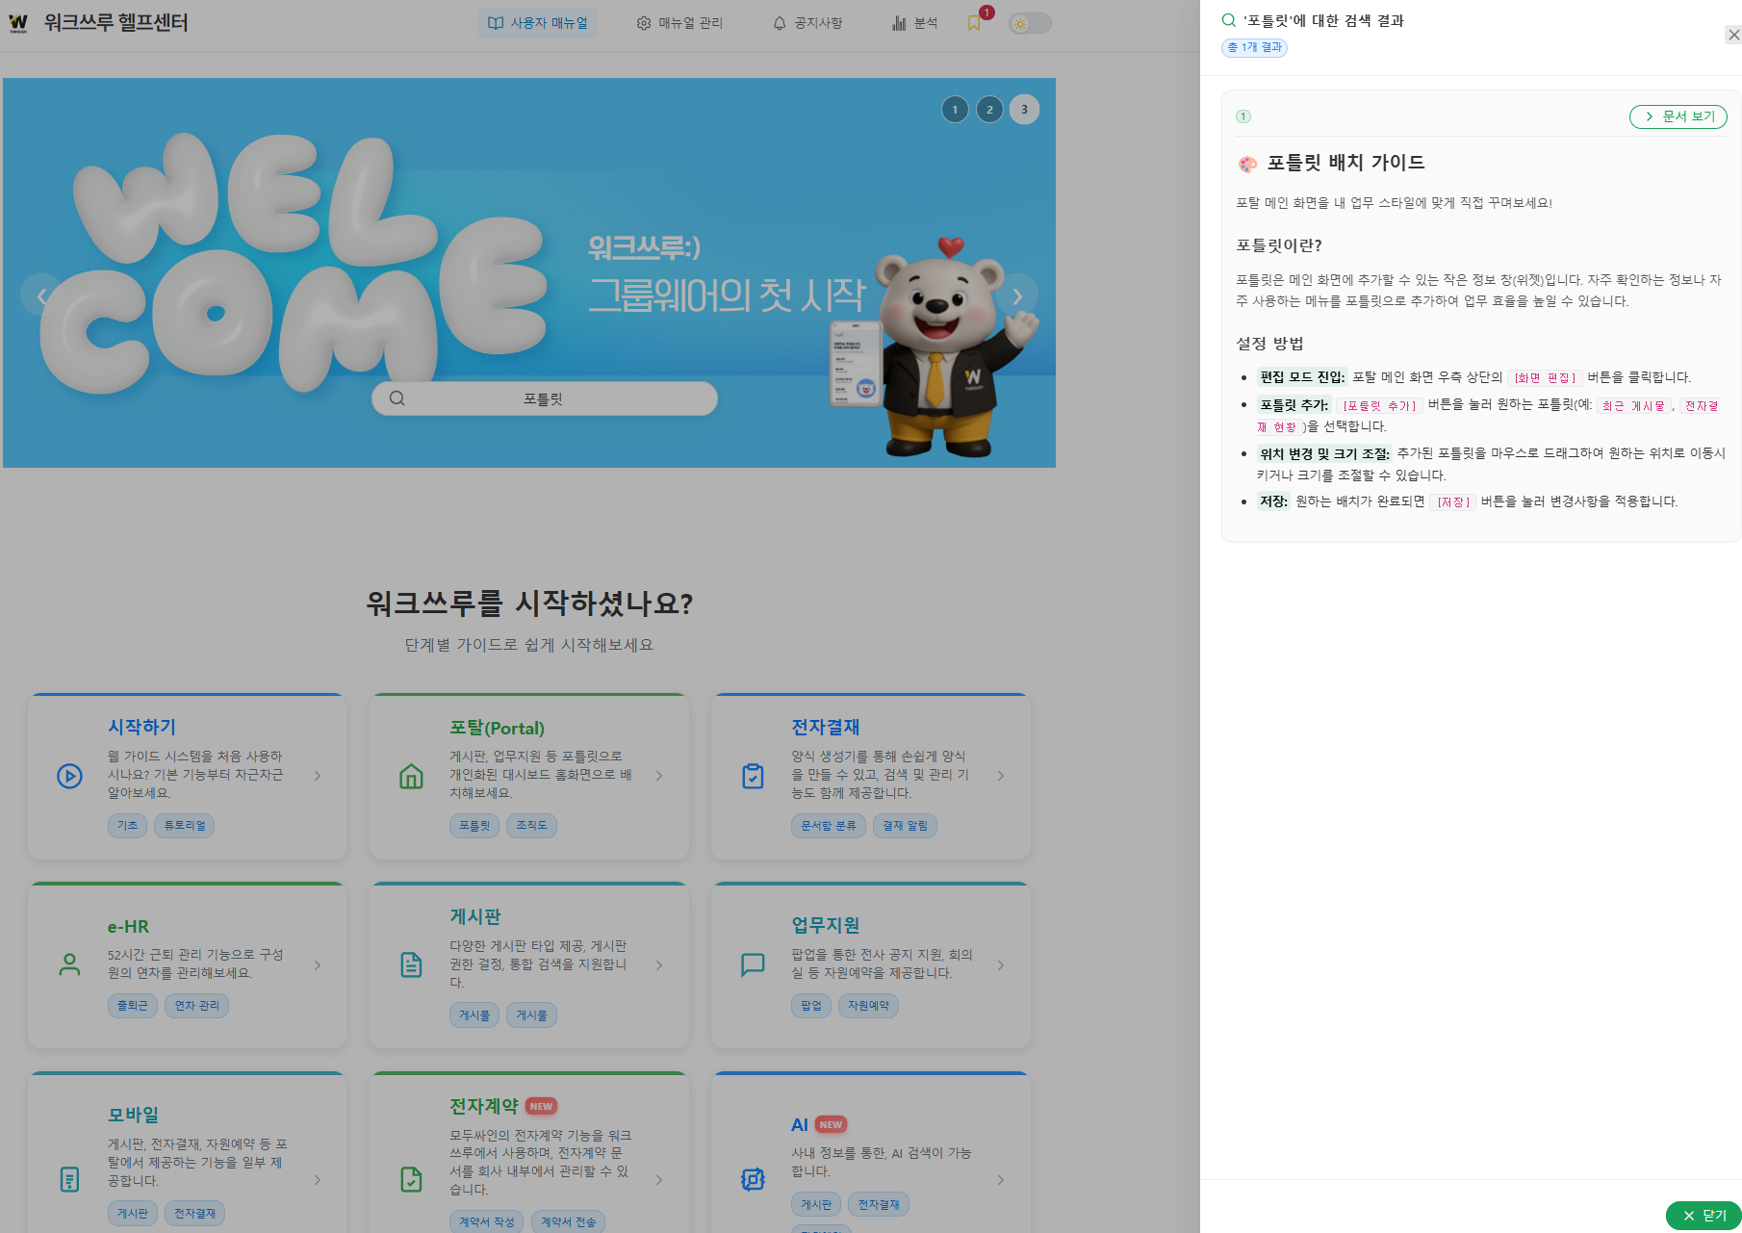Click the 문서 보기 button
Viewport: 1742px width, 1233px height.
tap(1678, 116)
